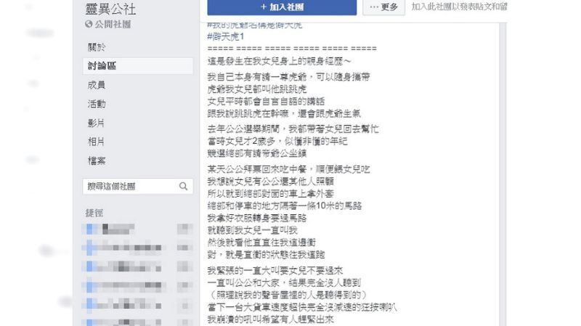The height and width of the screenshot is (326, 581).
Task: Click the plus icon on 加入社團 button
Action: click(x=264, y=7)
